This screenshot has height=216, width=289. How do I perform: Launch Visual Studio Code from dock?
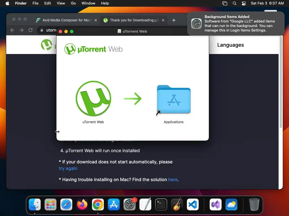click(193, 204)
